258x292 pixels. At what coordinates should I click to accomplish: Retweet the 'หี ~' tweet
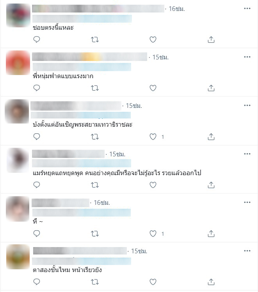click(95, 233)
